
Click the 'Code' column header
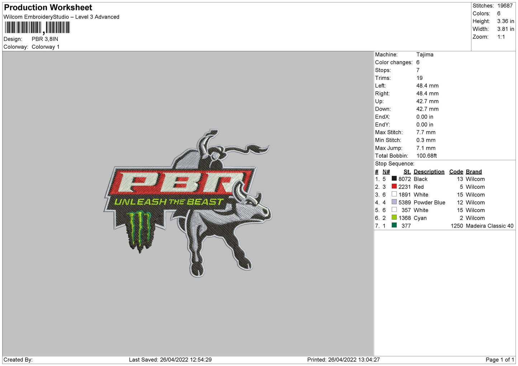[x=456, y=172]
